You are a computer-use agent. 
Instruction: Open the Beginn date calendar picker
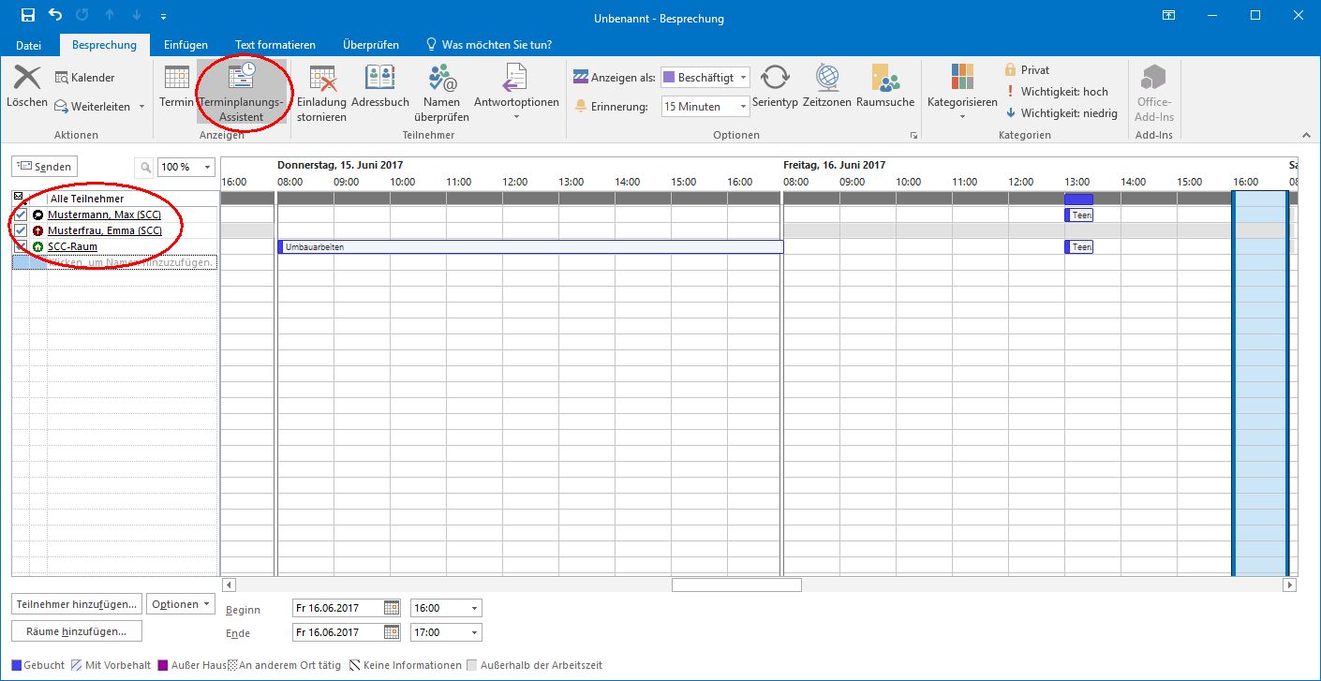point(392,608)
